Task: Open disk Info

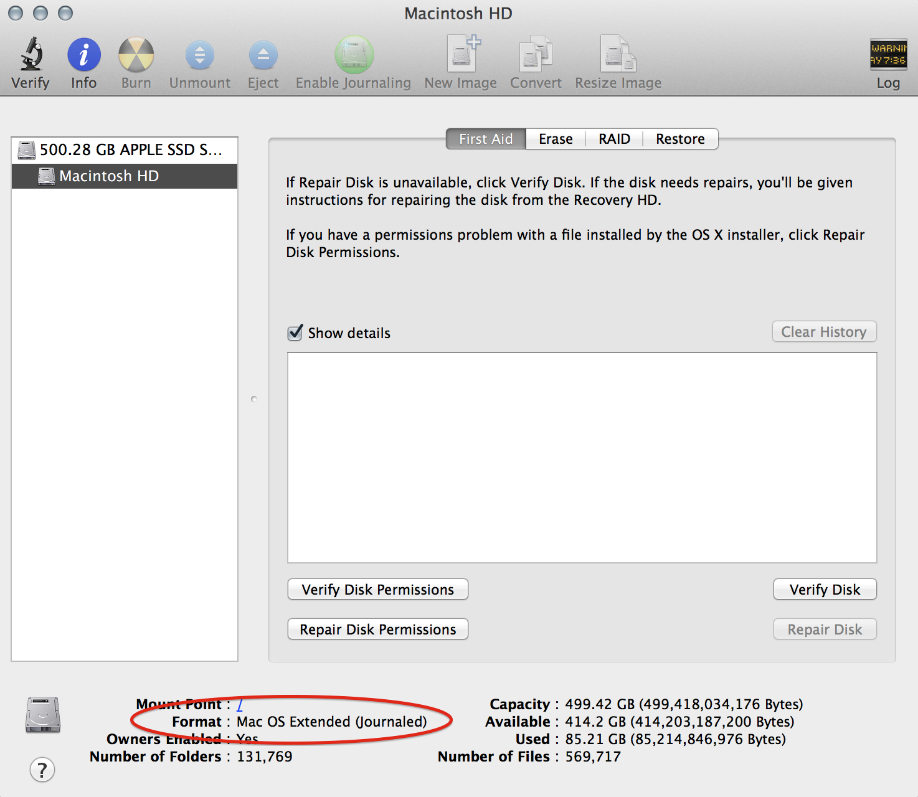Action: pos(83,59)
